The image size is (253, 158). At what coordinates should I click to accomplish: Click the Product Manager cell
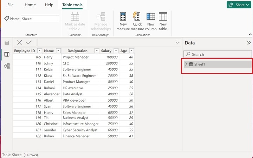pyautogui.click(x=81, y=82)
